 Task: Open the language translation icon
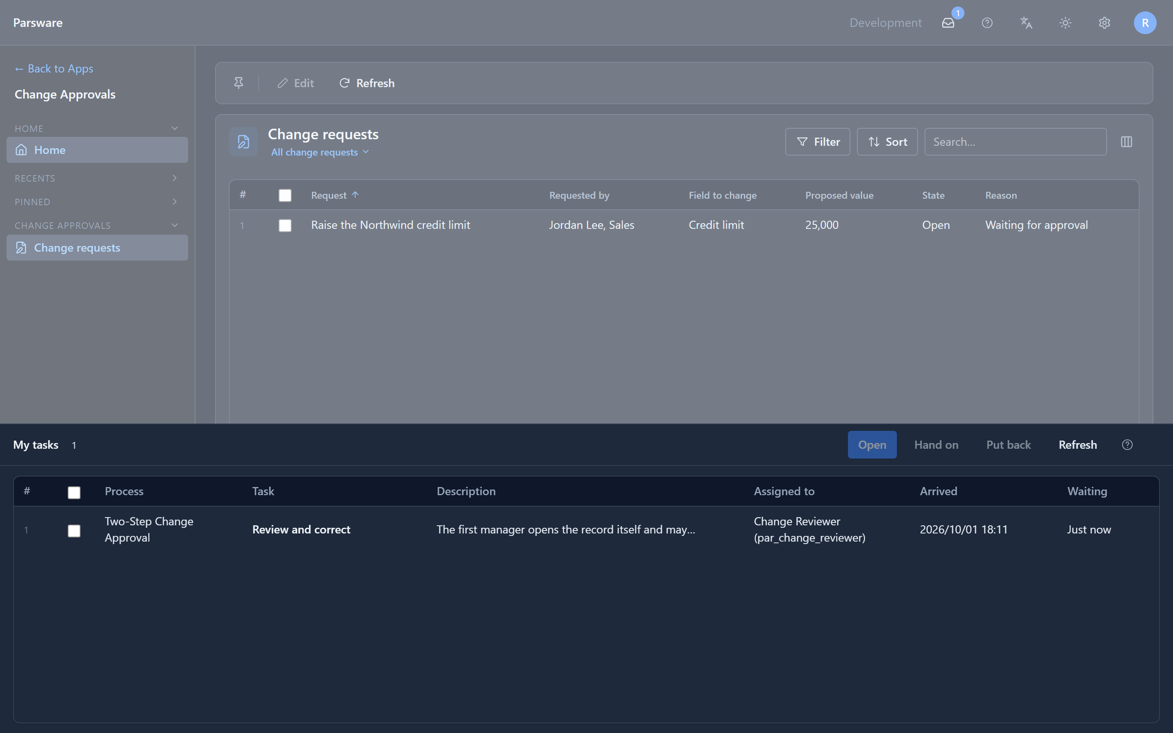[1026, 23]
